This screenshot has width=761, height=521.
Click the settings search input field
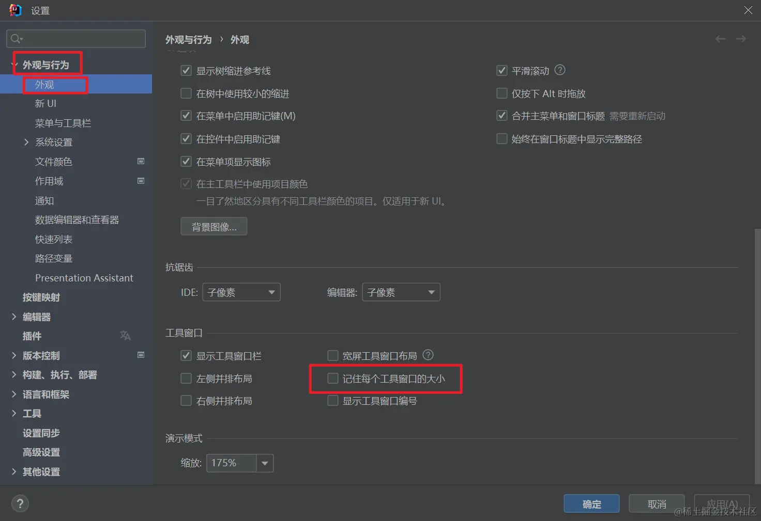76,39
